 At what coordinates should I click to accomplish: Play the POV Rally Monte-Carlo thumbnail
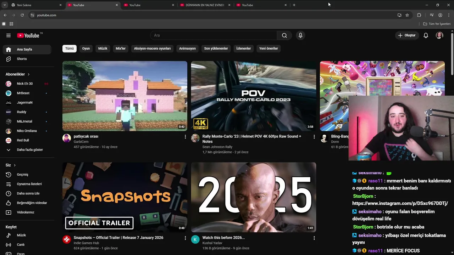[254, 96]
